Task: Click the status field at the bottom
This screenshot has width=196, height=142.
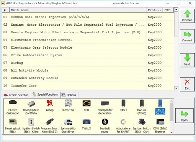Action: coord(98,139)
